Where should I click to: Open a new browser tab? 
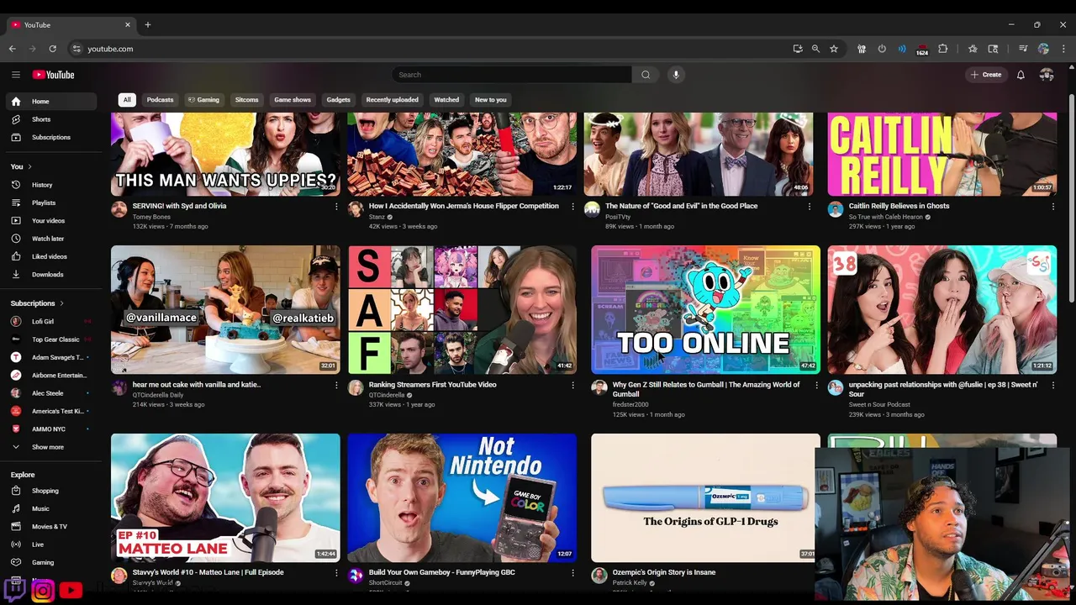pyautogui.click(x=148, y=24)
